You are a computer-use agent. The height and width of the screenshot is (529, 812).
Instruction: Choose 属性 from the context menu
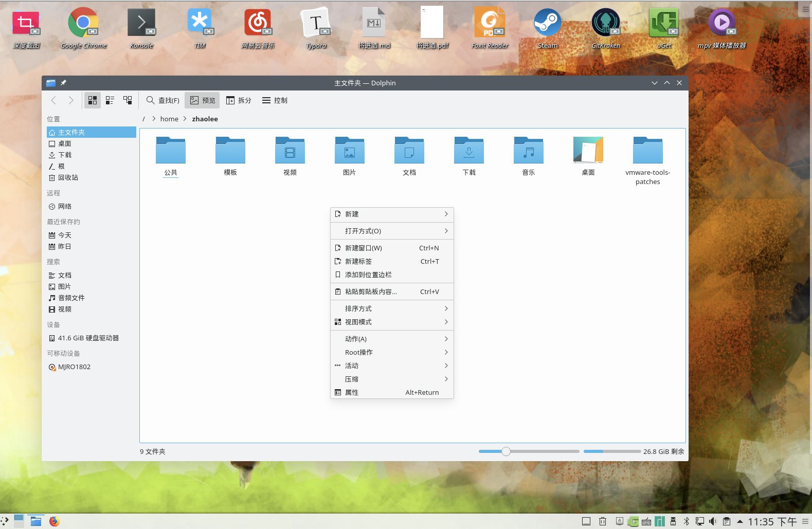coord(392,392)
